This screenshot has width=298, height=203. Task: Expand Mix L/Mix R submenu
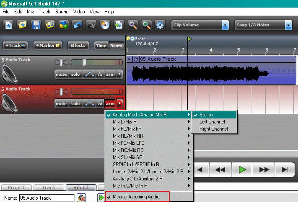149,122
